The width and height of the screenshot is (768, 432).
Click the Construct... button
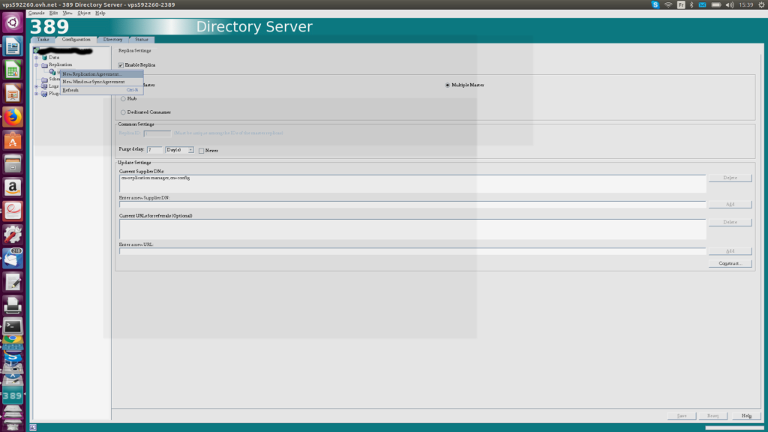730,263
